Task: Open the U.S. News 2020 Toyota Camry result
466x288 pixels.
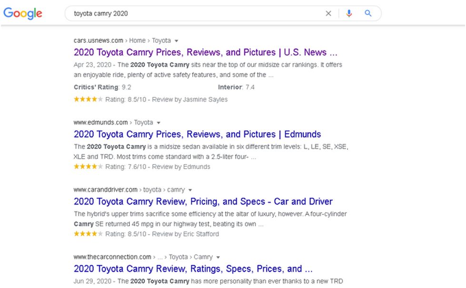Action: tap(205, 52)
